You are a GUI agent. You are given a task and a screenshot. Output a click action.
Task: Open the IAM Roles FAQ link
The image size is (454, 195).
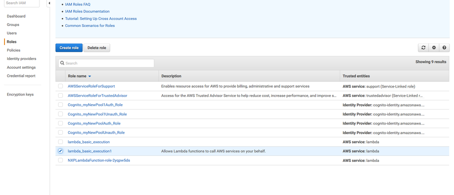[x=78, y=4]
